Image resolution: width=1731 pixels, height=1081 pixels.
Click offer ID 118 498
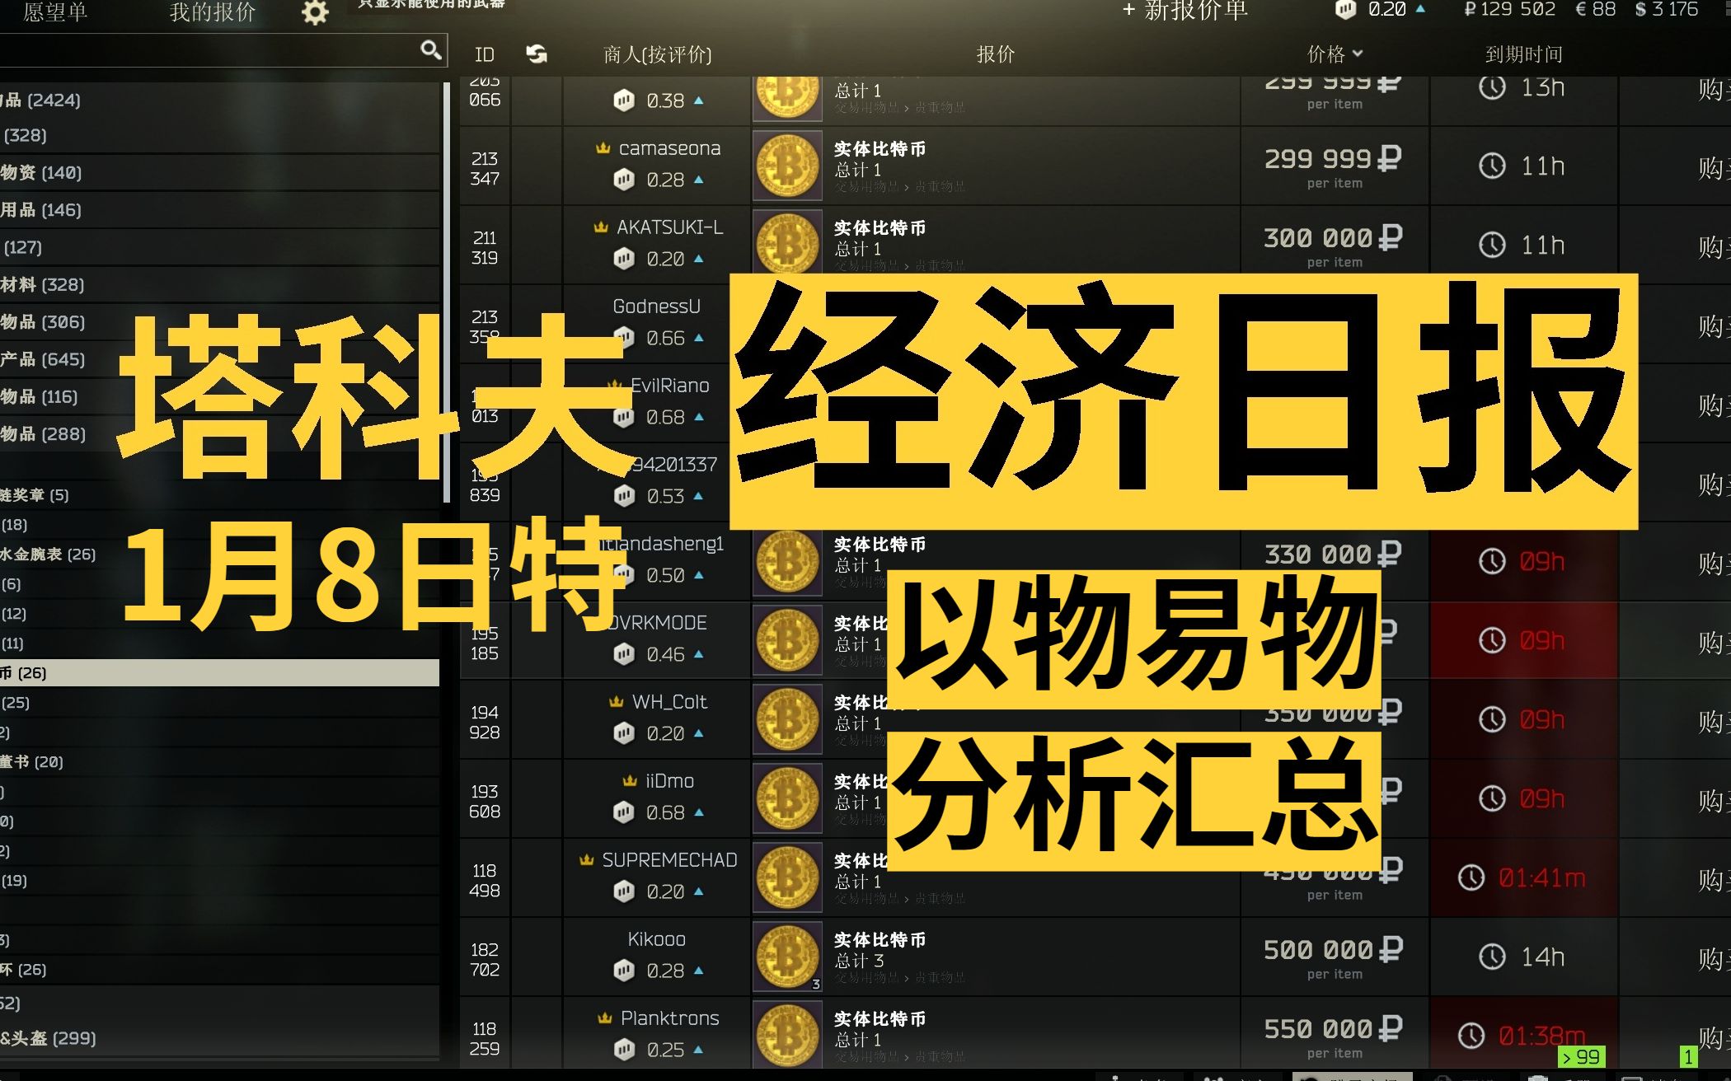point(485,880)
